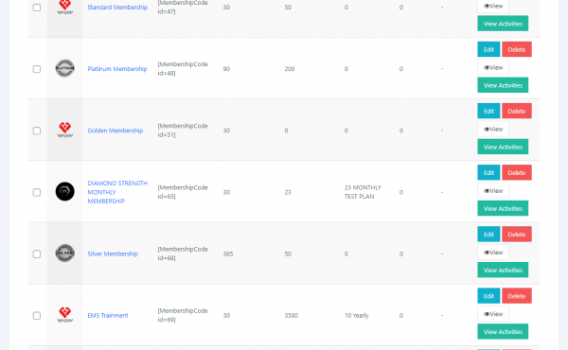Tick the Golden Membership row checkbox
The height and width of the screenshot is (350, 568).
tap(37, 131)
